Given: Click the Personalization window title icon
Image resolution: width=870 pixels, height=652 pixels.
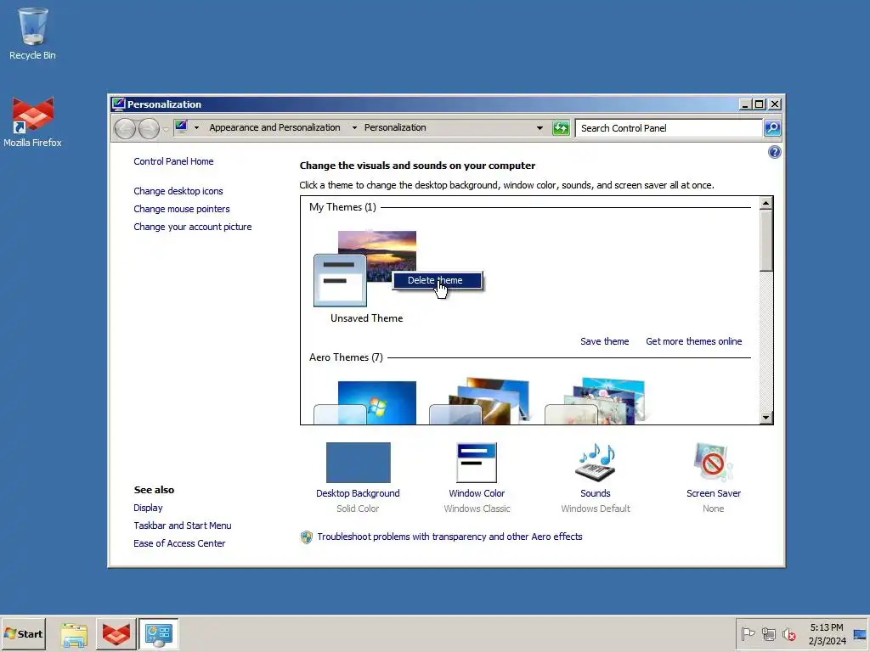Looking at the screenshot, I should [x=118, y=104].
